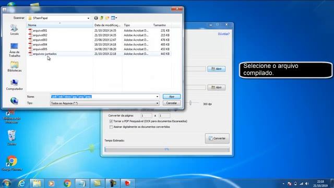Open File Explorer from taskbar
334x188 pixels.
coord(37,183)
